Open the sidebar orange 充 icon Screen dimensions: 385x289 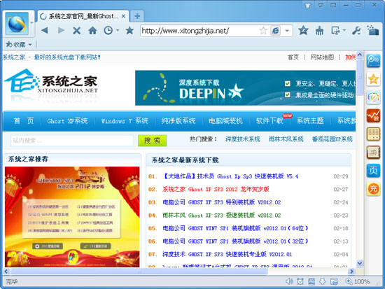pos(373,188)
